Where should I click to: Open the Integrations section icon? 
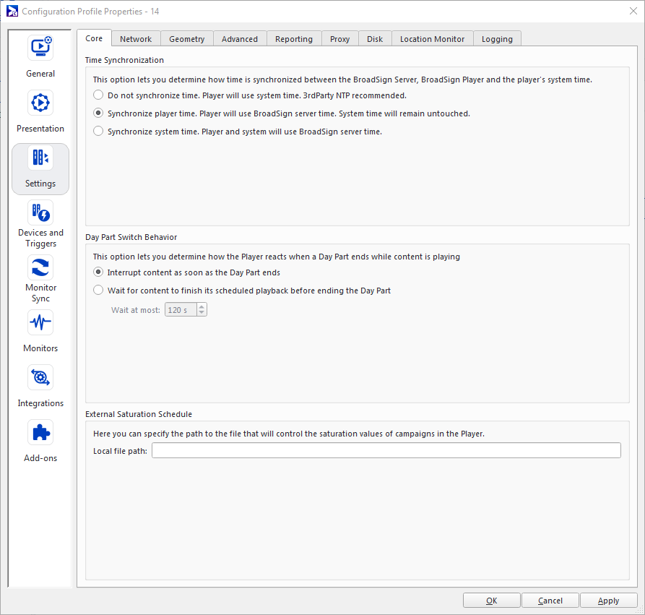(40, 377)
